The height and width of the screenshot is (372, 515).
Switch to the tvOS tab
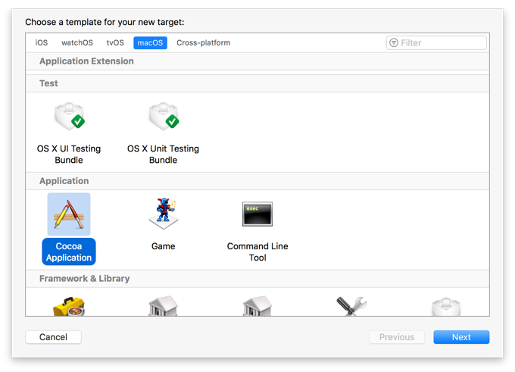point(115,42)
